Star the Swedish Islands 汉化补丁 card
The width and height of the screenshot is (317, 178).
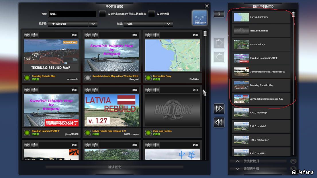pyautogui.click(x=27, y=90)
